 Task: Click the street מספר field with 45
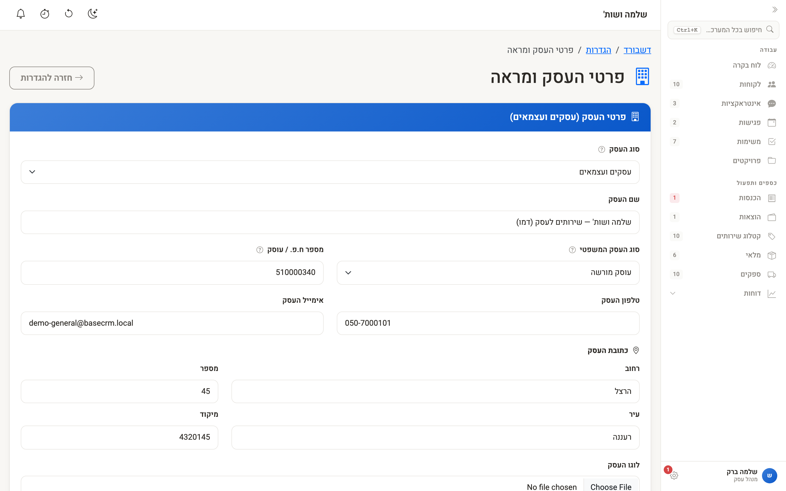click(x=120, y=392)
